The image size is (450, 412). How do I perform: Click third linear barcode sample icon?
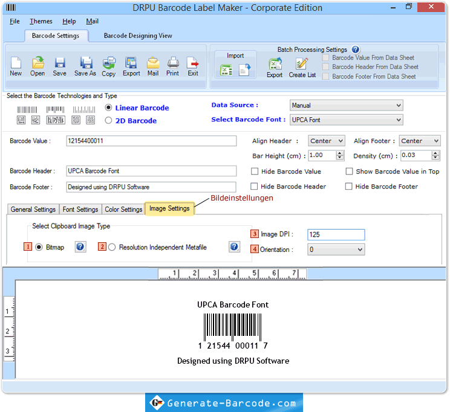[84, 109]
